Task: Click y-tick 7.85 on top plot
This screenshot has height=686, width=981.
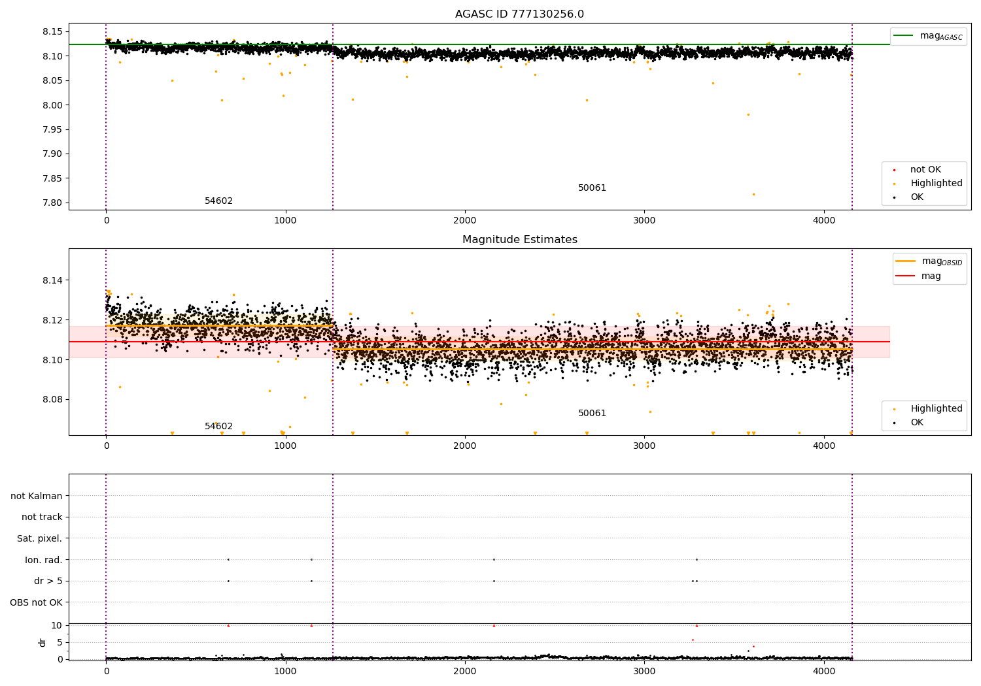Action: point(52,178)
